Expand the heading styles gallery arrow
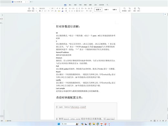 click(x=120, y=11)
